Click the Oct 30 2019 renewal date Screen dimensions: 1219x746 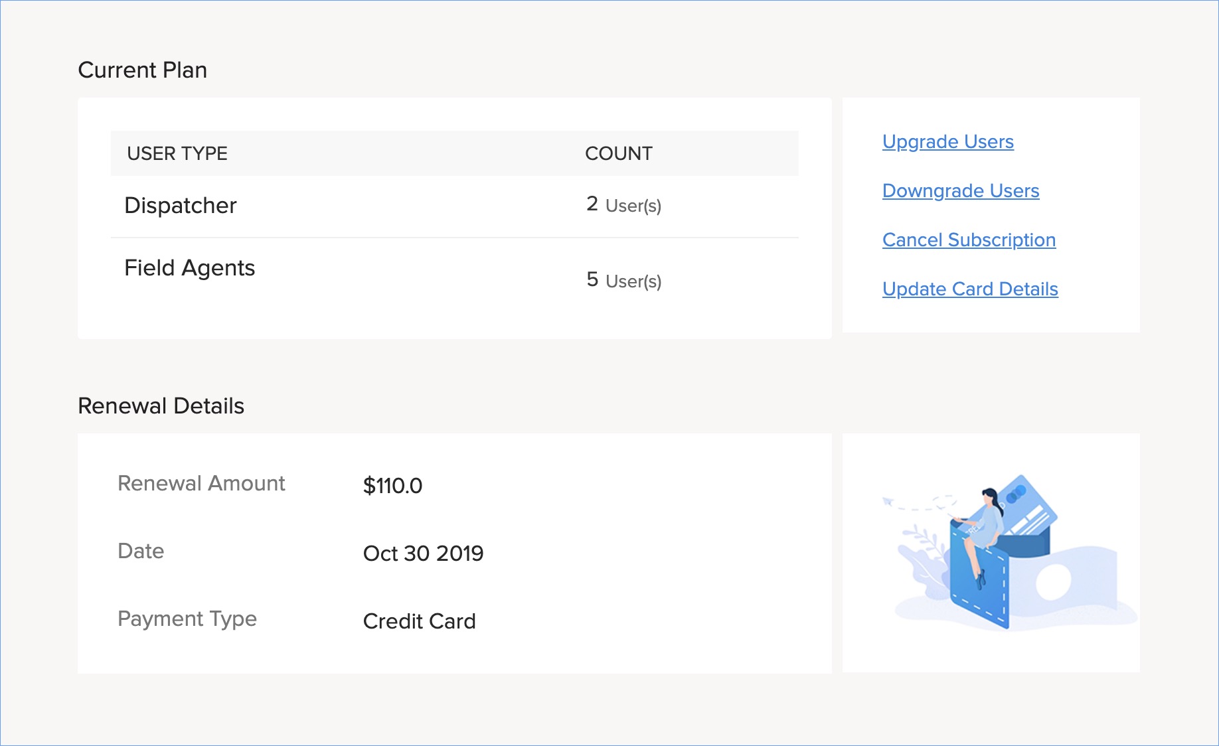pos(423,554)
